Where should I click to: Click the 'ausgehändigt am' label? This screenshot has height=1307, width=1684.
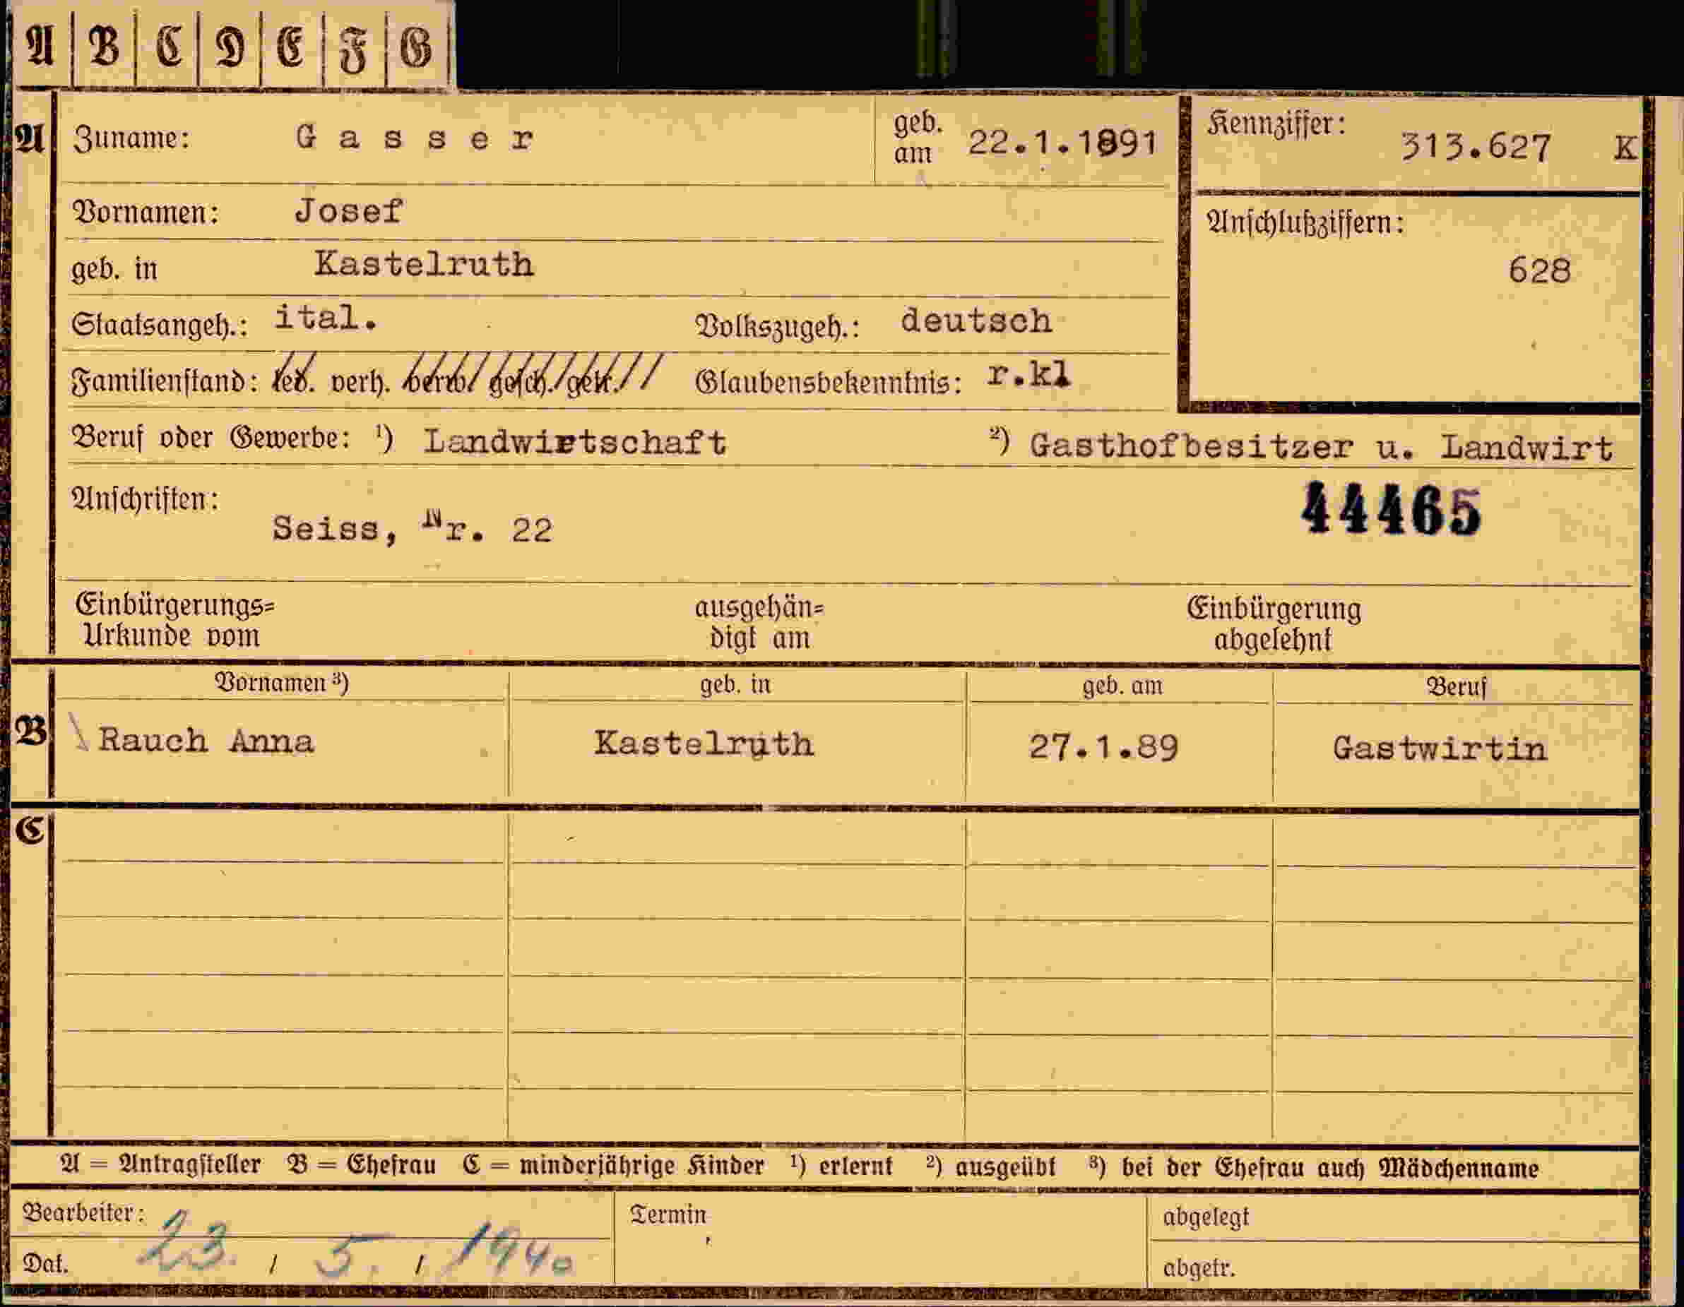coord(759,623)
